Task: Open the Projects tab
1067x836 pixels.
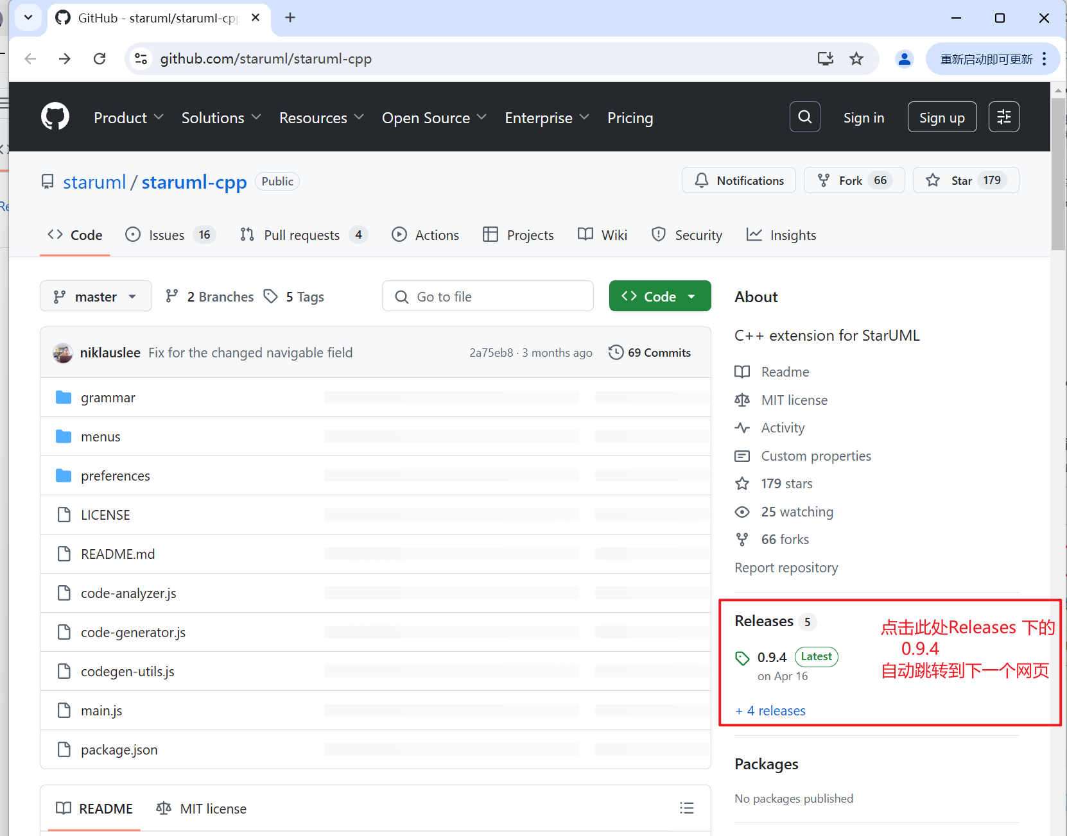Action: (x=517, y=235)
